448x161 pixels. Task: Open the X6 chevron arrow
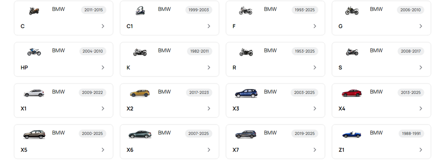[x=209, y=150]
